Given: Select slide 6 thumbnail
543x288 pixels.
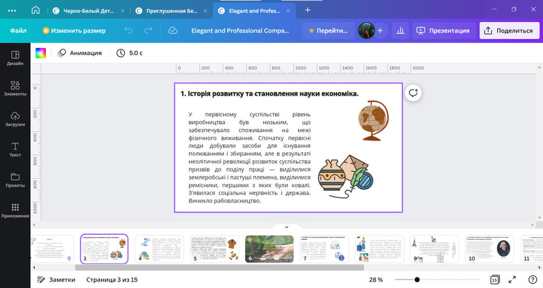Looking at the screenshot, I should pos(268,249).
